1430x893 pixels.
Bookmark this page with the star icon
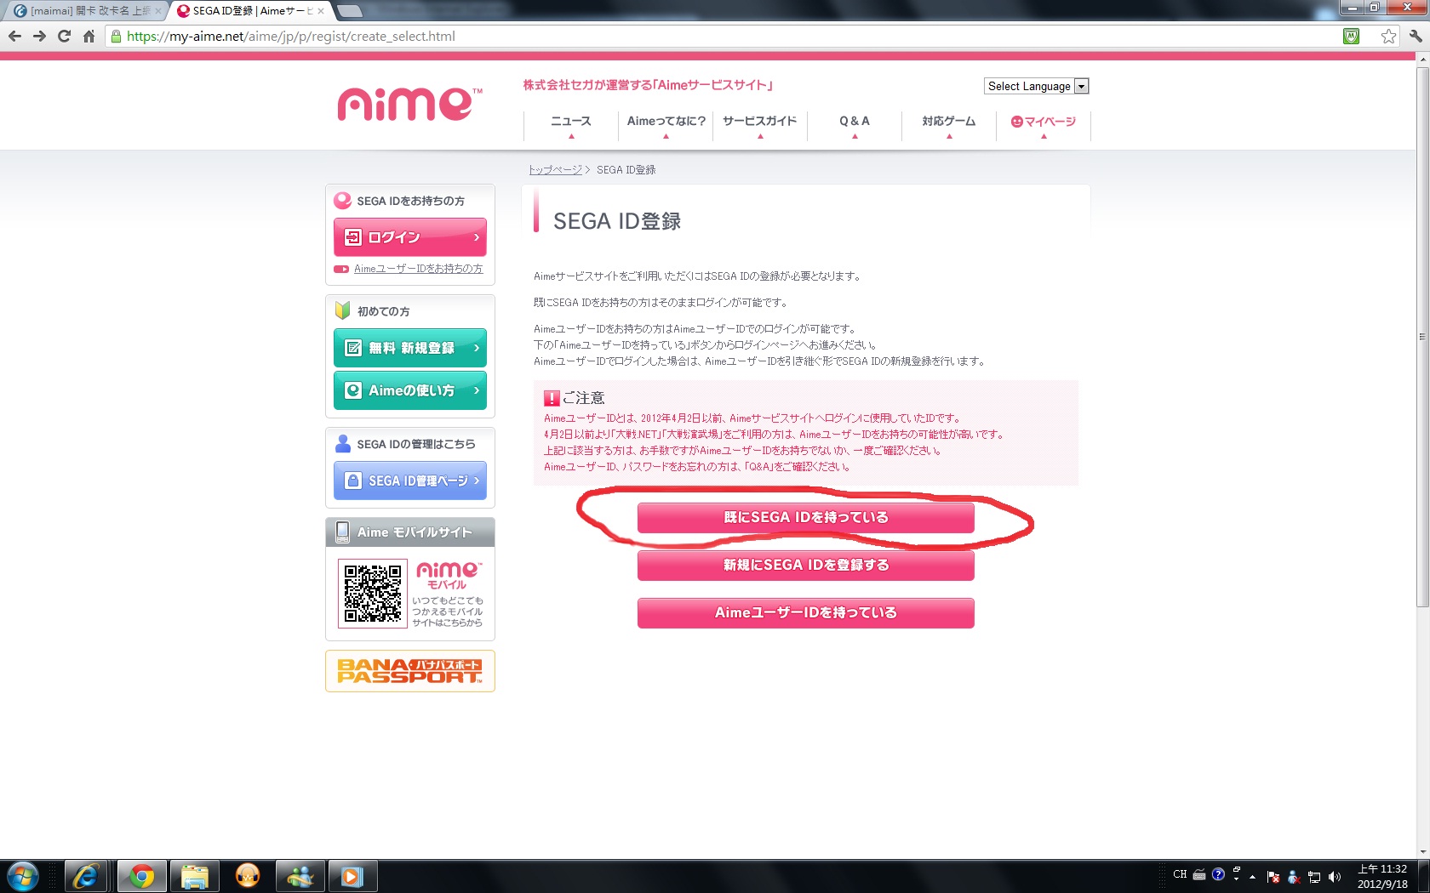tap(1388, 36)
